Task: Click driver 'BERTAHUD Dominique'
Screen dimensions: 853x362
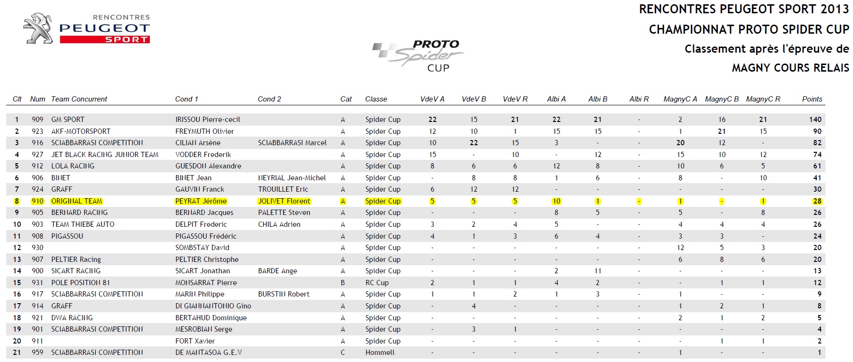Action: tap(211, 318)
